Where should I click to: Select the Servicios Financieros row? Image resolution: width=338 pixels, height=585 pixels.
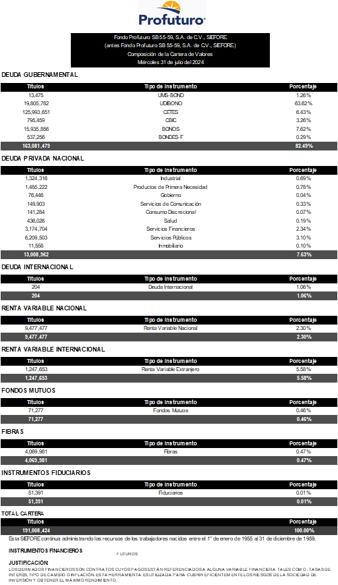click(169, 229)
